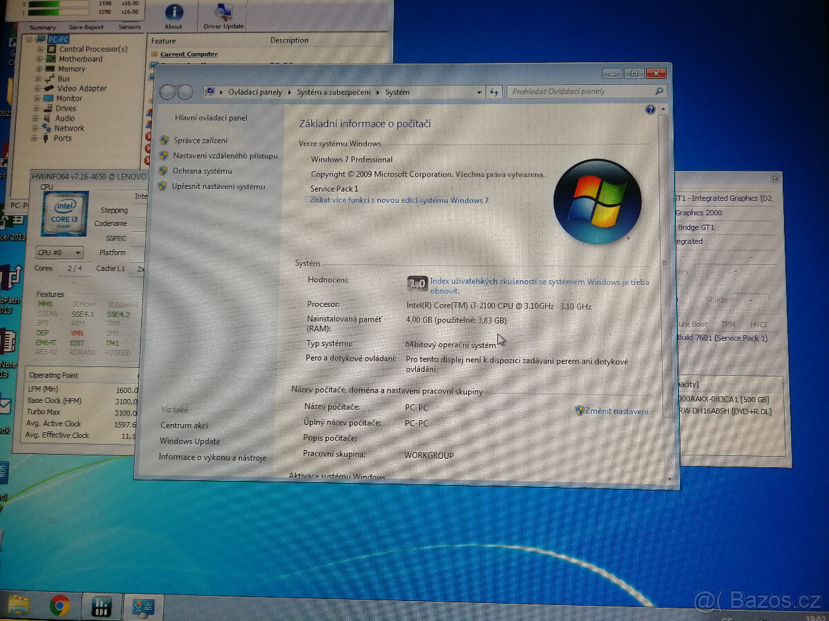Click the Description column header
829x621 pixels.
point(289,40)
